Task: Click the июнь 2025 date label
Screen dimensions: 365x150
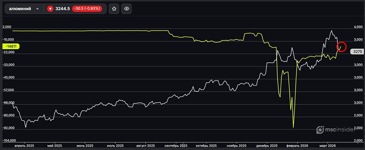Action: 85,145
